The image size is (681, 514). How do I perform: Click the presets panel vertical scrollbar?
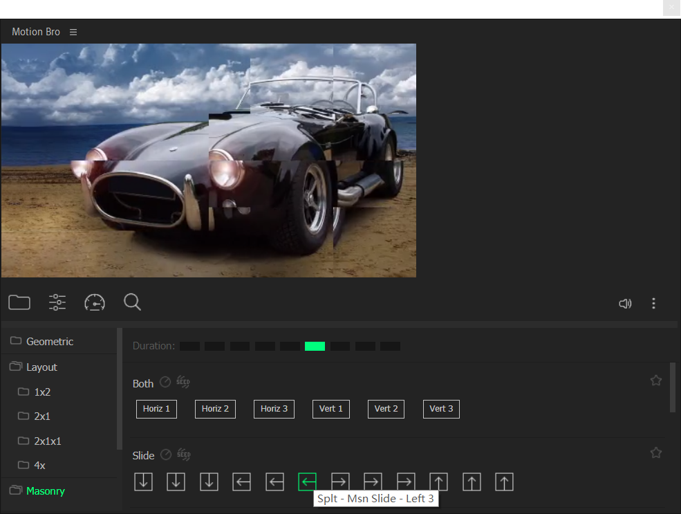672,387
